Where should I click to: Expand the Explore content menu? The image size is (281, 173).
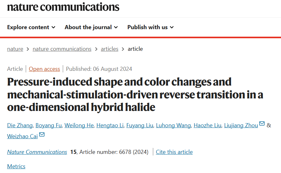(x=31, y=27)
